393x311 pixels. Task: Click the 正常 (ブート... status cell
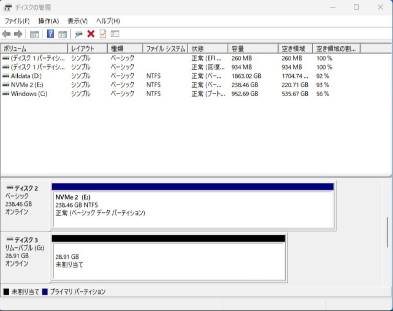click(x=208, y=94)
